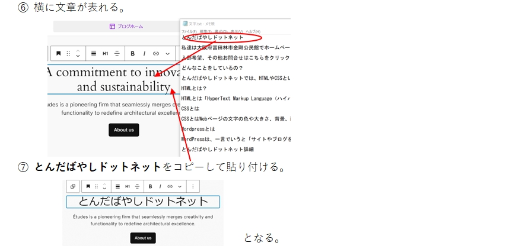522x246 pixels.
Task: Click the three-dot options above とんだばやしドットネット heading
Action: point(193,186)
